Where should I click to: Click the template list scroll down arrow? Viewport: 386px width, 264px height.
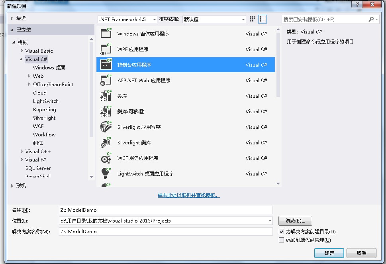[278, 183]
